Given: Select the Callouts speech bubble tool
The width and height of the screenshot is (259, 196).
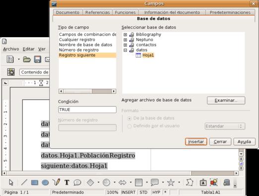Looking at the screenshot, I should click(77, 183).
